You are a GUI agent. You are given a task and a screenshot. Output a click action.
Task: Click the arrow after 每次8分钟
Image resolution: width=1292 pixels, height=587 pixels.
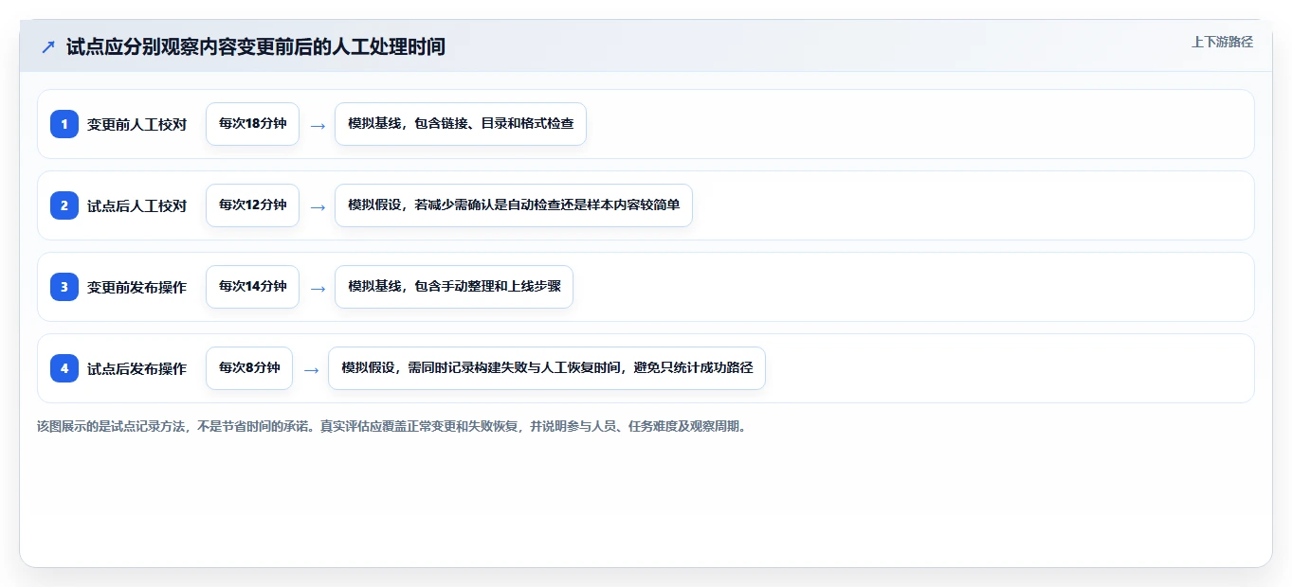point(311,369)
